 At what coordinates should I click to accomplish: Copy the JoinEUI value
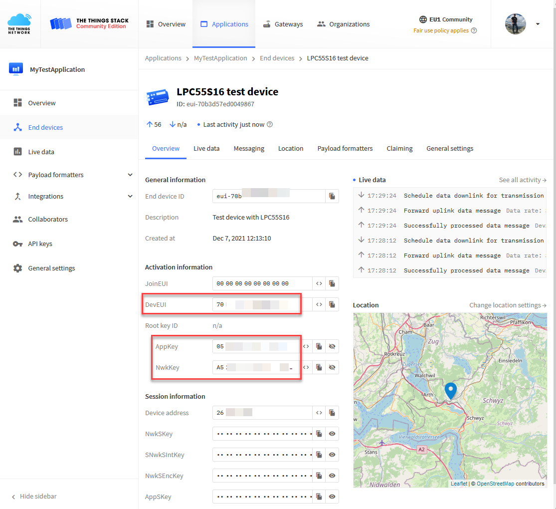tap(332, 284)
